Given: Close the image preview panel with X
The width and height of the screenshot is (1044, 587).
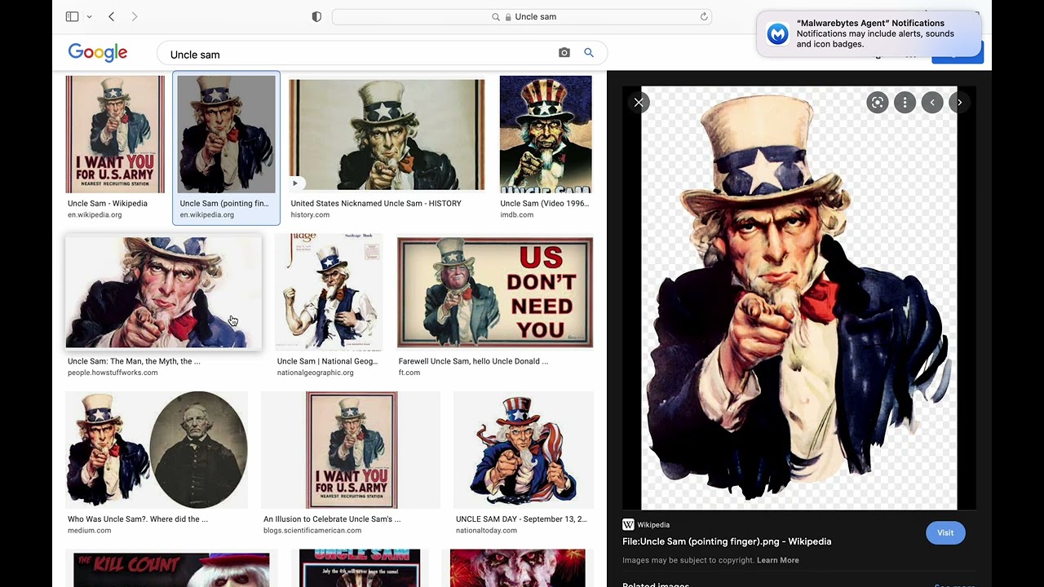Looking at the screenshot, I should click(639, 102).
